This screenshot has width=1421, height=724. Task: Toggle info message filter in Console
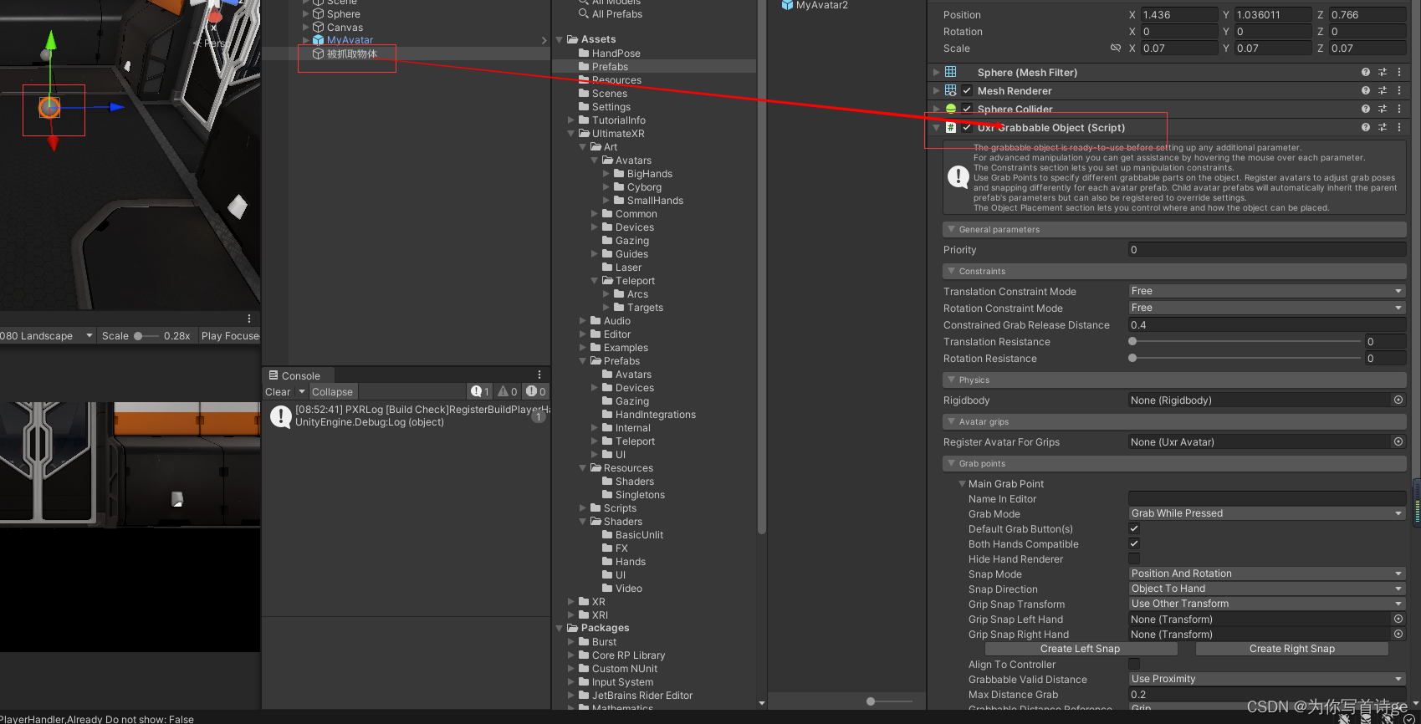point(480,392)
